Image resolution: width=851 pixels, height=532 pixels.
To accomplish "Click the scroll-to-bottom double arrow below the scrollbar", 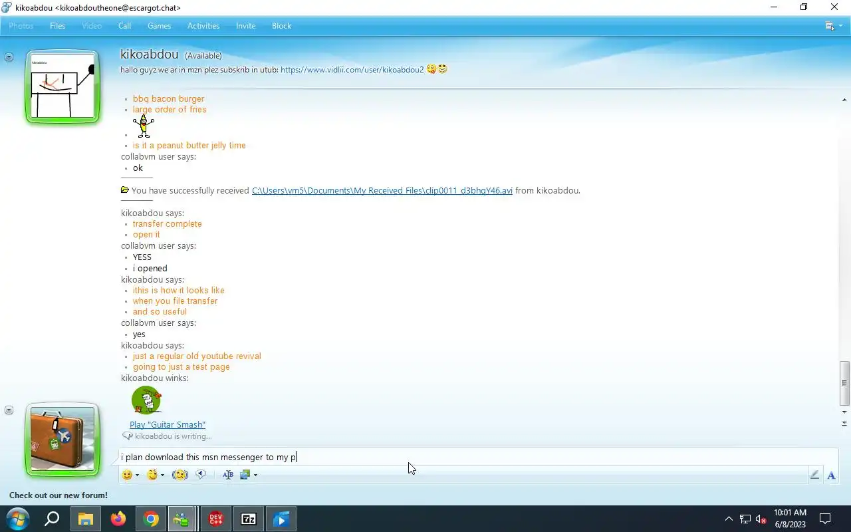I will [844, 424].
